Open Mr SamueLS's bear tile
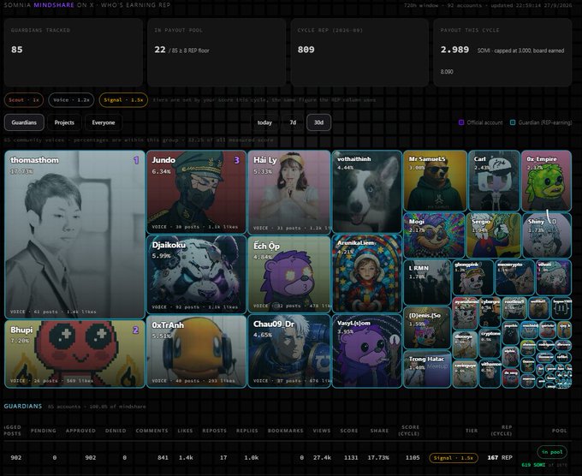This screenshot has height=476, width=582. [435, 181]
